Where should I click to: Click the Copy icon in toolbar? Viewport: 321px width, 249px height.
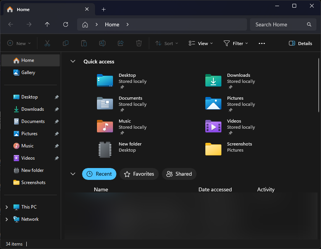[66, 43]
